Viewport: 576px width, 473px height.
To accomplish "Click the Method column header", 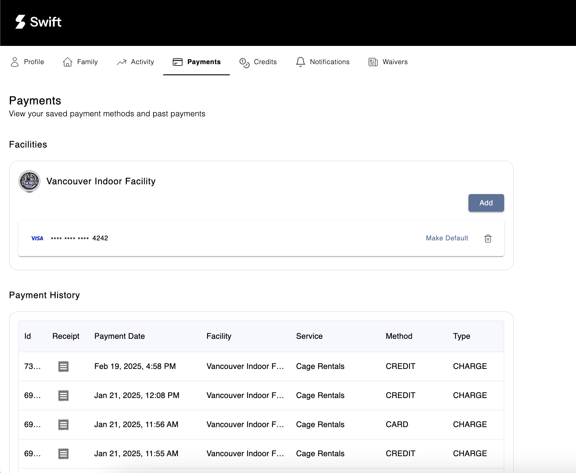I will 399,336.
